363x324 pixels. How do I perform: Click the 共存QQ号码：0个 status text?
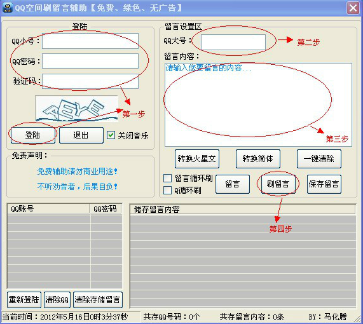pos(172,317)
